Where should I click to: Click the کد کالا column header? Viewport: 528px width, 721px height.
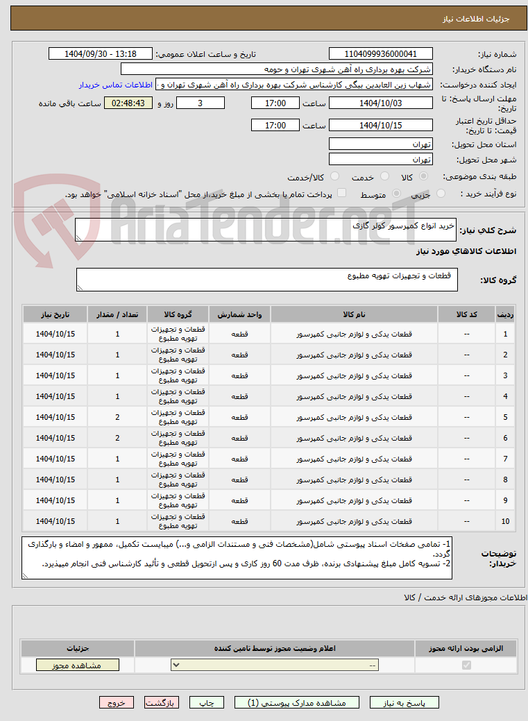[466, 314]
